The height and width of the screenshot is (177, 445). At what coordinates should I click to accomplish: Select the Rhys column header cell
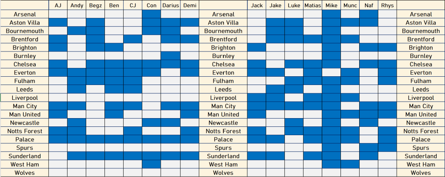click(x=387, y=6)
